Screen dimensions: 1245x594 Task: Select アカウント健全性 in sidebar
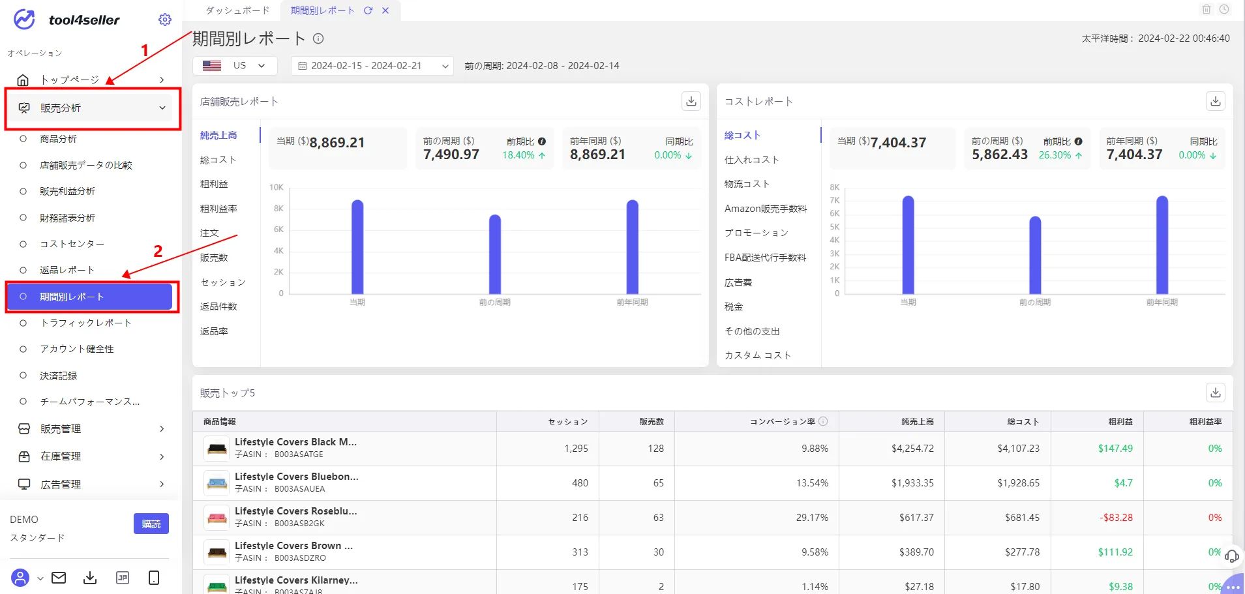(x=76, y=349)
